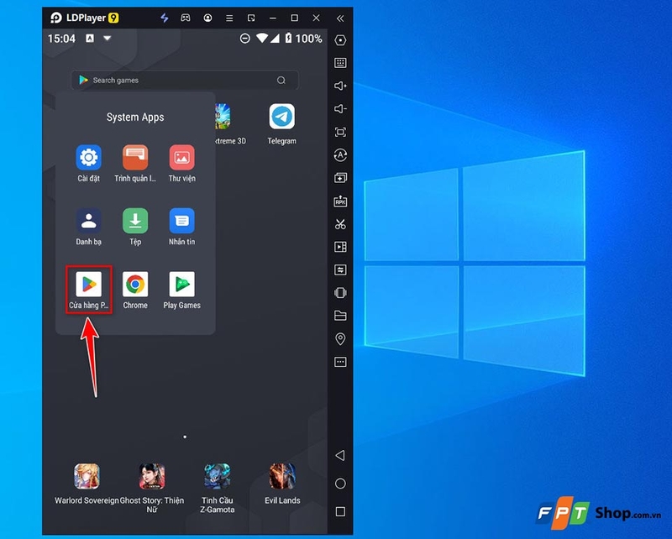This screenshot has height=539, width=672.
Task: Launch Ghost Story: Thiên Nữ game
Action: [x=152, y=476]
